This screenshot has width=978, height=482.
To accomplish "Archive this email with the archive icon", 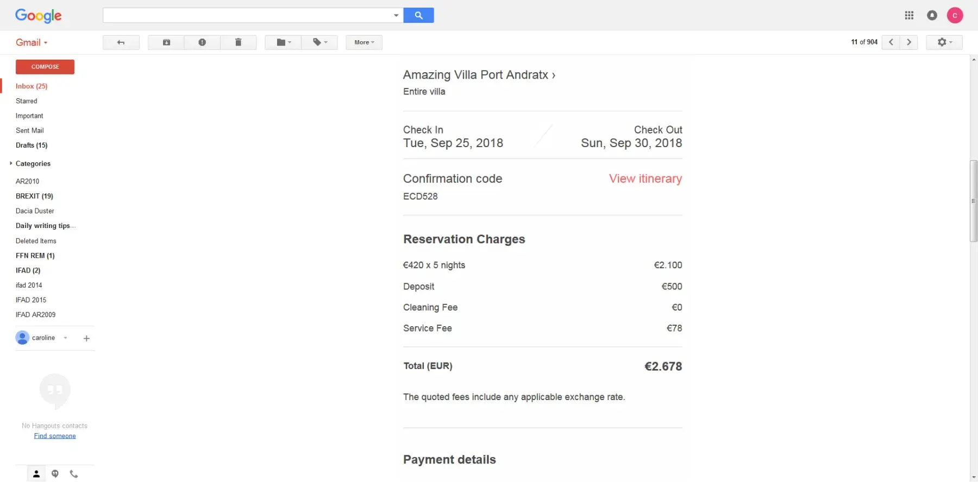I will click(x=166, y=42).
